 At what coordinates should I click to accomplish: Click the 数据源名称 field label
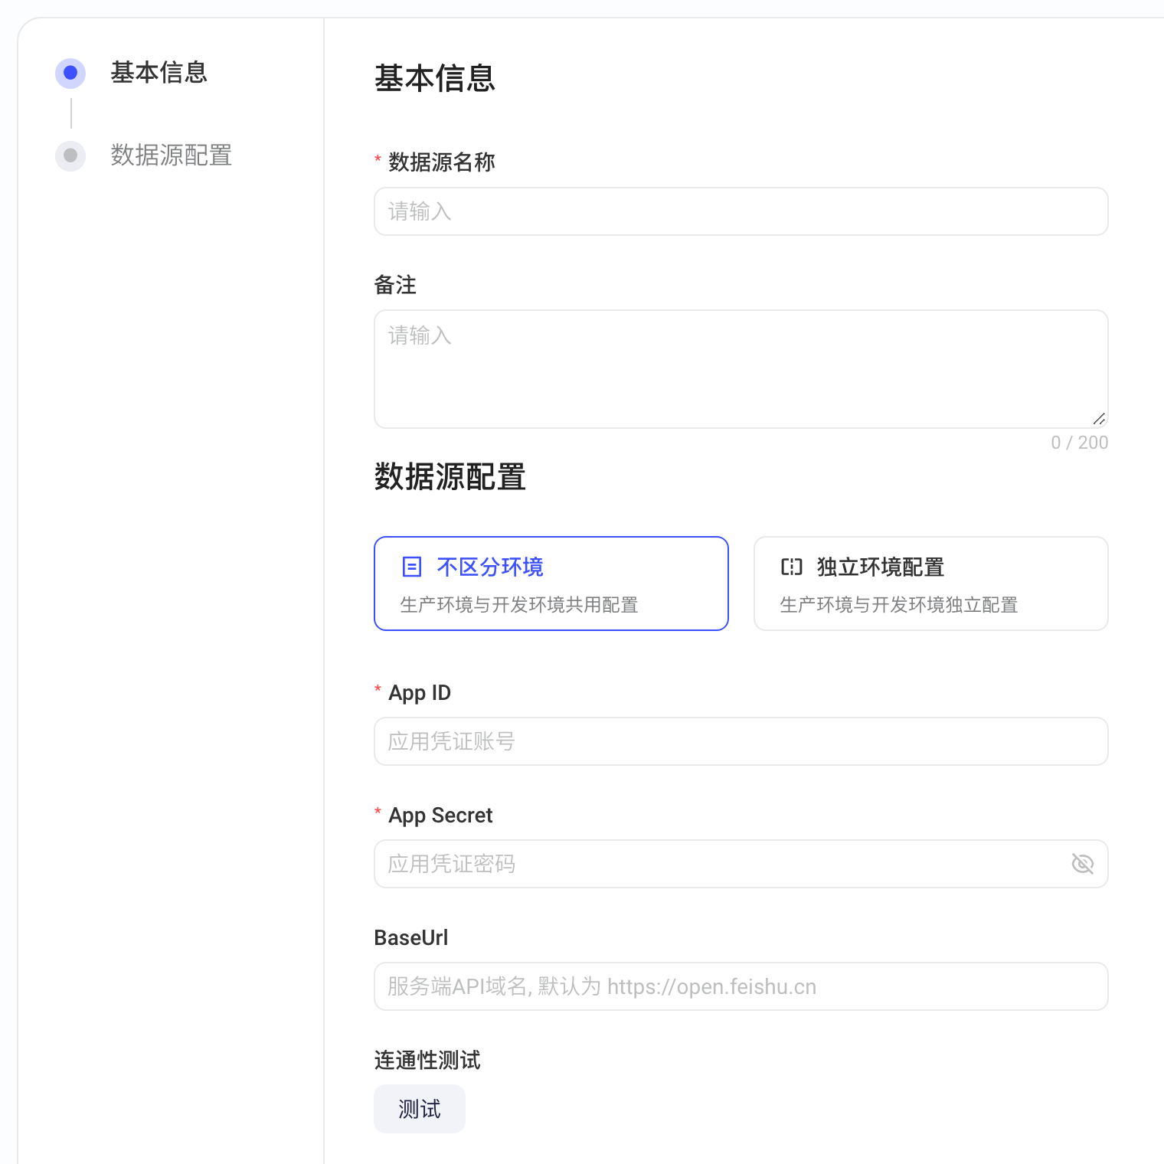click(x=442, y=162)
